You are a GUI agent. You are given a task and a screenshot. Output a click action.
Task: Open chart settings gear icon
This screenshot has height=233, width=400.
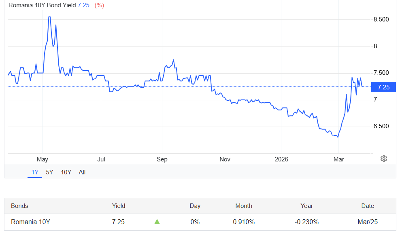point(384,159)
